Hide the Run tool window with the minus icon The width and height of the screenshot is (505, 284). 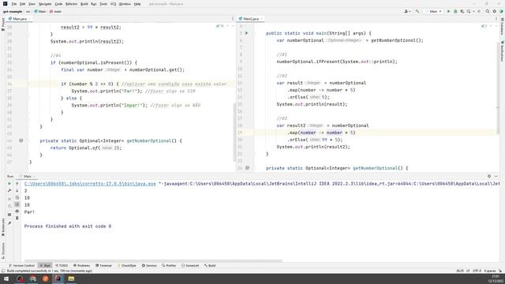point(496,176)
